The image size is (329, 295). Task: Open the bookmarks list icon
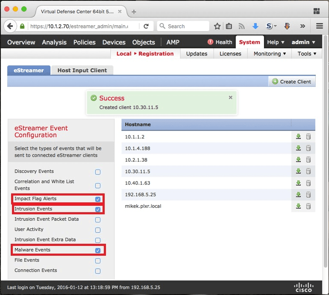[229, 26]
